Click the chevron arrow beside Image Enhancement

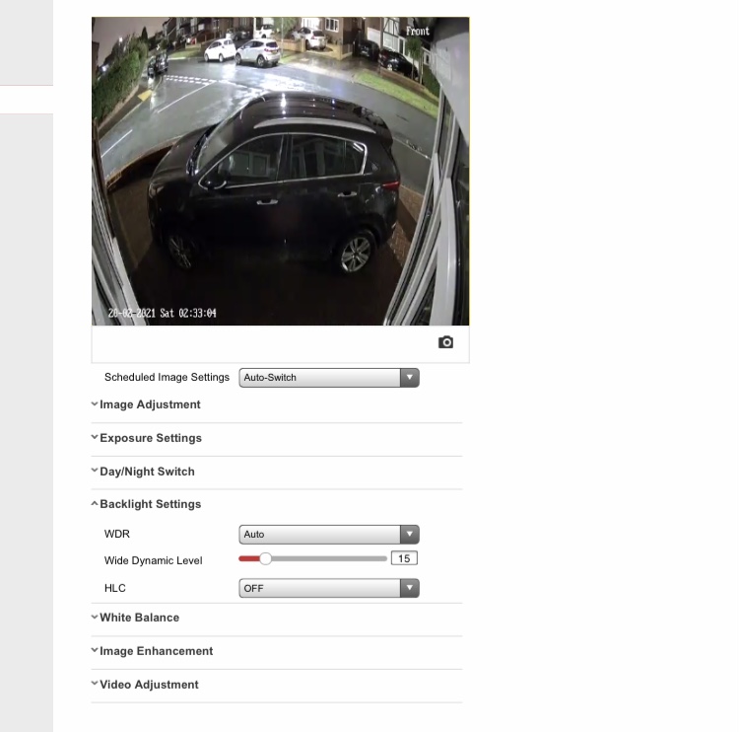[95, 651]
